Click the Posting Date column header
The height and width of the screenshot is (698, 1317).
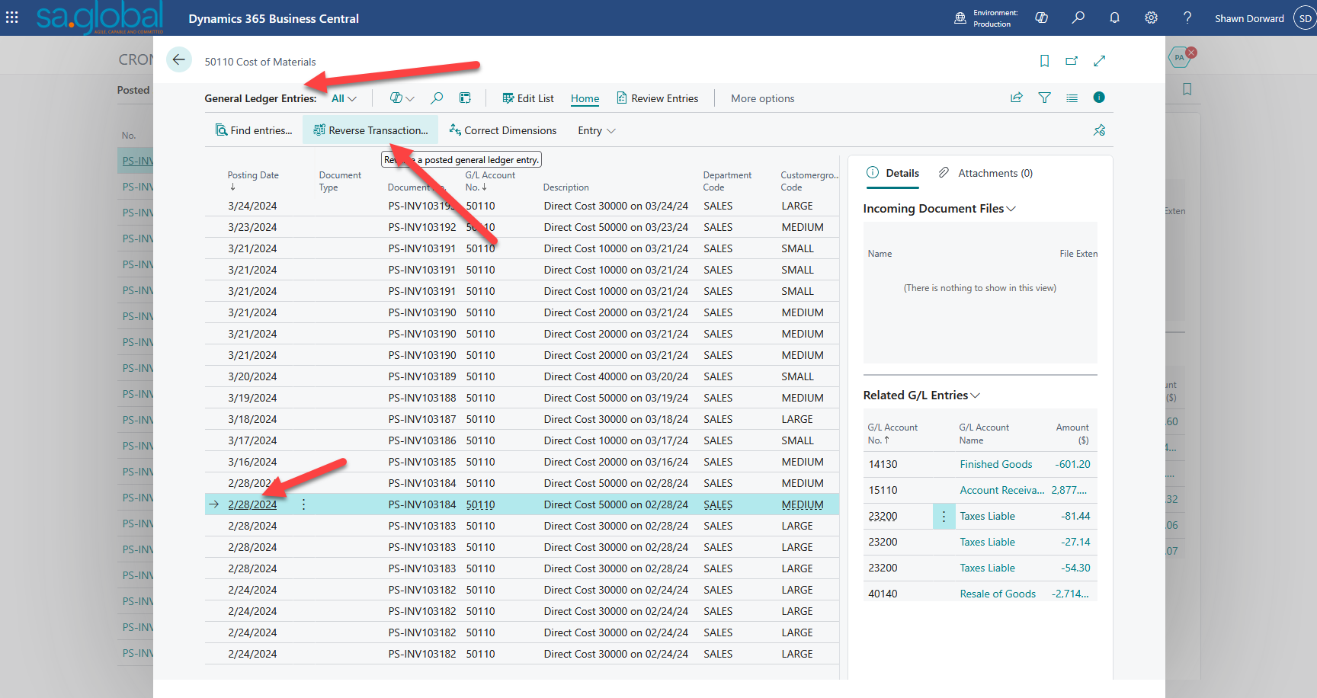(x=253, y=175)
